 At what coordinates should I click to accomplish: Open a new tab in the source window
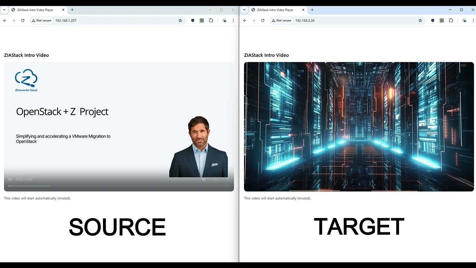72,10
